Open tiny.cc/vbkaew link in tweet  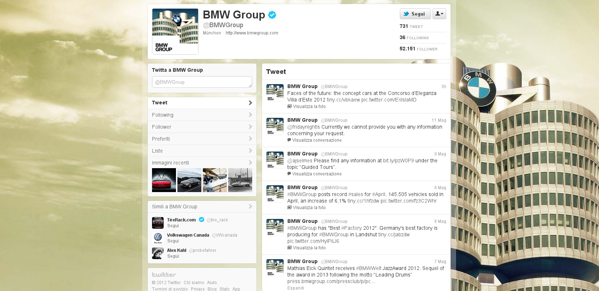click(x=343, y=100)
